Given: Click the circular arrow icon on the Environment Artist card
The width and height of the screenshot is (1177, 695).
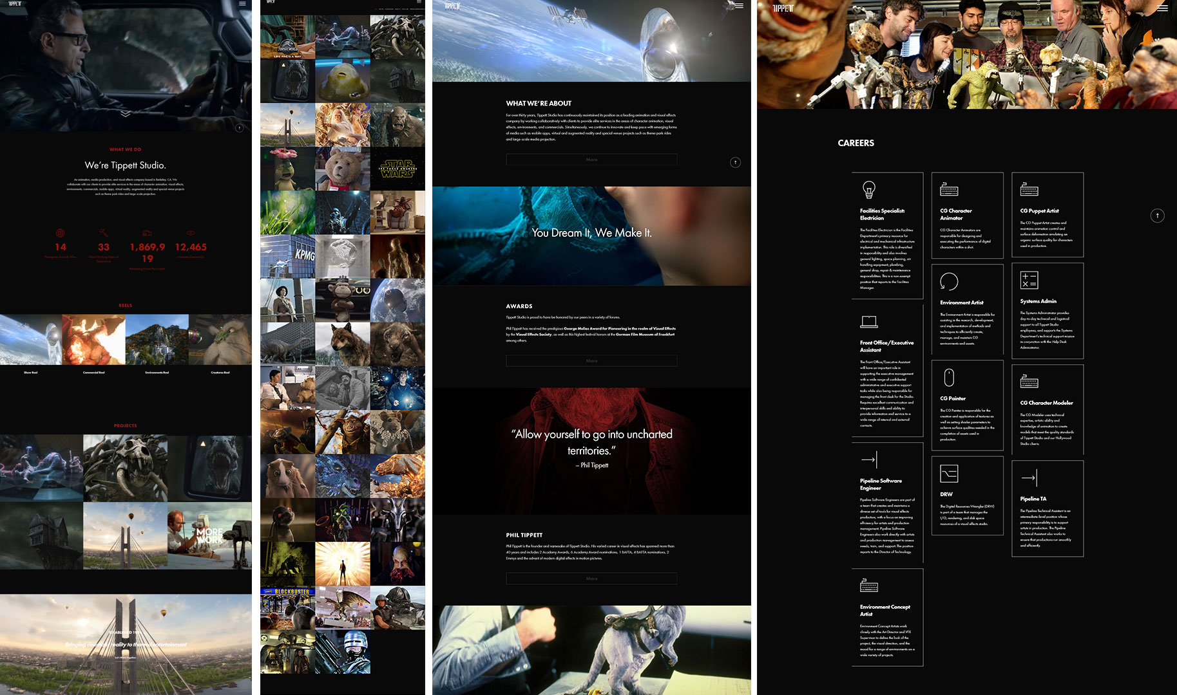Looking at the screenshot, I should [x=949, y=281].
